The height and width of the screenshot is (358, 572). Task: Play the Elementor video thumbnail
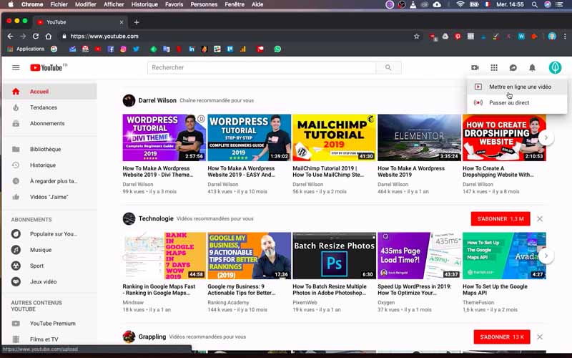(x=419, y=137)
